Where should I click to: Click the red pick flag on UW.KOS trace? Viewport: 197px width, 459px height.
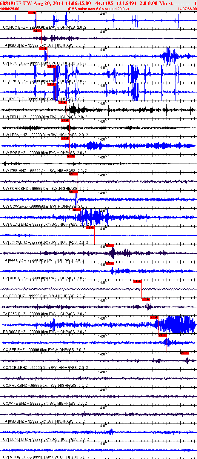tap(110, 264)
